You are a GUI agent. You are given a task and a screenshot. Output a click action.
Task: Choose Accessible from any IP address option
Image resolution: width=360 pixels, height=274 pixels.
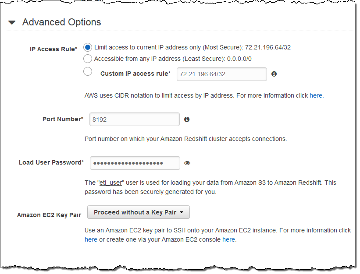point(88,59)
